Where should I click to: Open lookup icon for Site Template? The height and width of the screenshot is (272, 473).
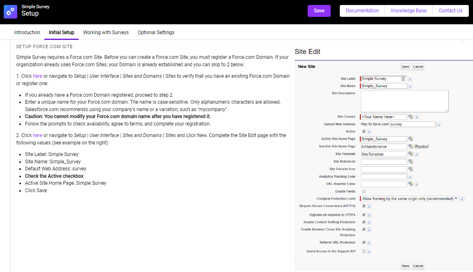pyautogui.click(x=410, y=153)
